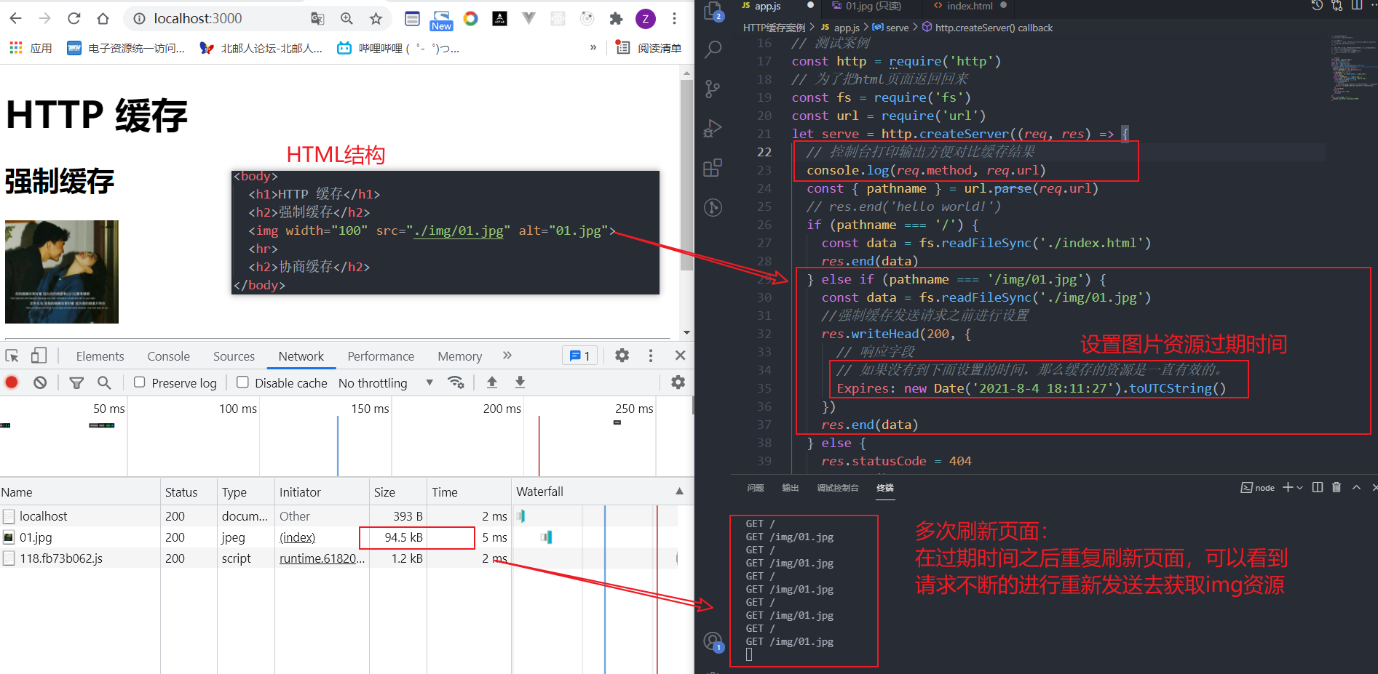Image resolution: width=1378 pixels, height=674 pixels.
Task: Click Chrome back arrow
Action: [x=16, y=18]
